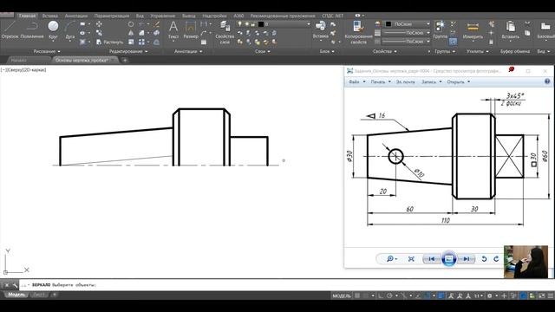555x312 pixels.
Task: Toggle snap mode in status bar
Action: (x=366, y=296)
